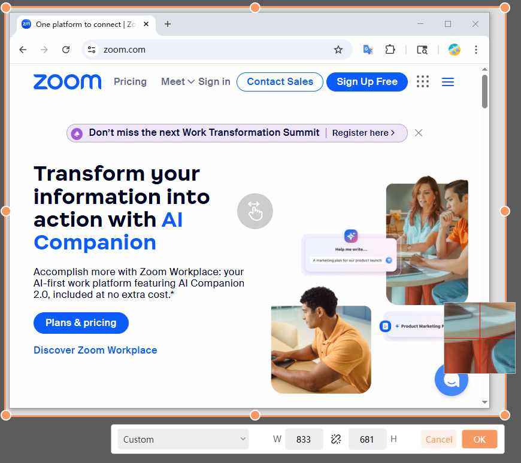Image resolution: width=521 pixels, height=463 pixels.
Task: Dismiss the Work Transformation Summit banner
Action: pos(419,133)
